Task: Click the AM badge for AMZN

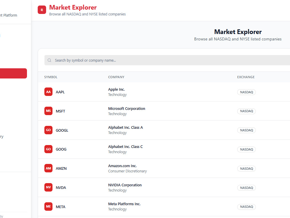Action: (48, 168)
